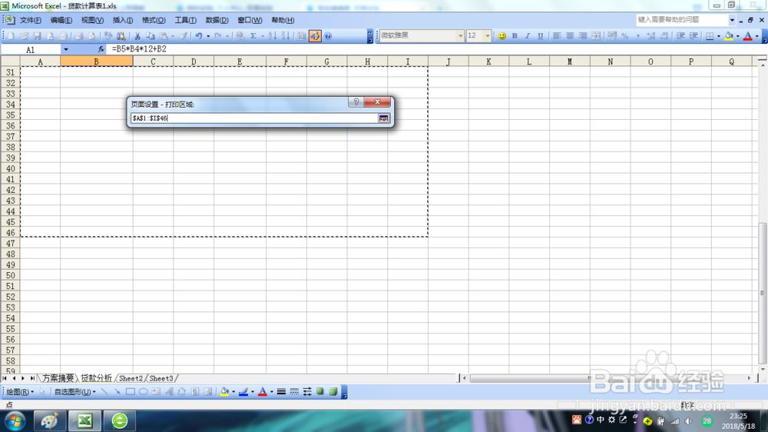Activate the Format Painter brush

point(183,36)
